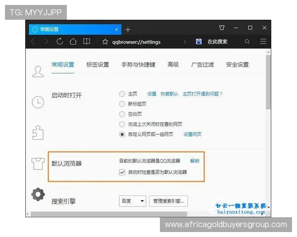Switch to 常规设置 tab
The height and width of the screenshot is (237, 297).
(63, 65)
